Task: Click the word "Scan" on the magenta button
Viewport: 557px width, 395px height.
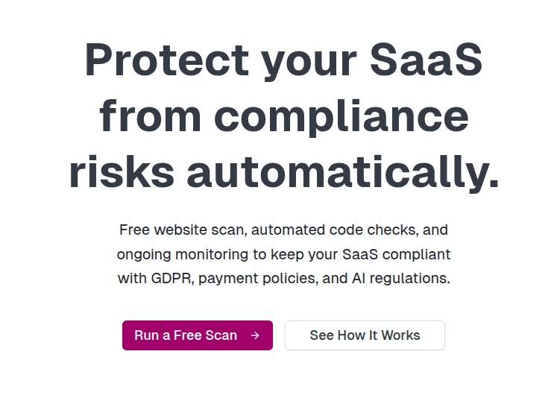Action: pos(221,335)
